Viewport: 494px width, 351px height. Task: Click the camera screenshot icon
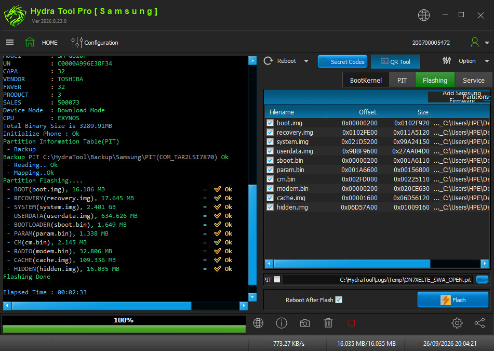pos(304,323)
